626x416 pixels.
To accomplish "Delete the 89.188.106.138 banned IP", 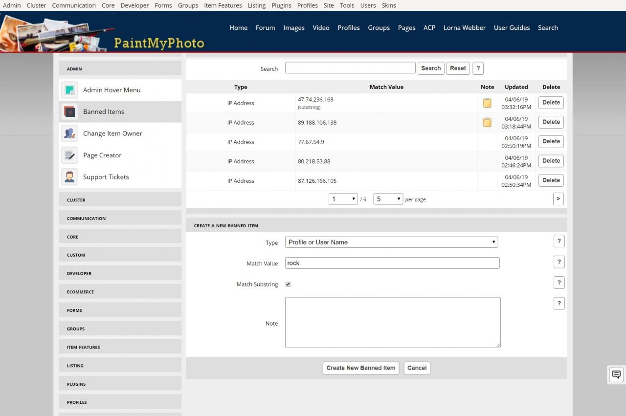I will [551, 122].
